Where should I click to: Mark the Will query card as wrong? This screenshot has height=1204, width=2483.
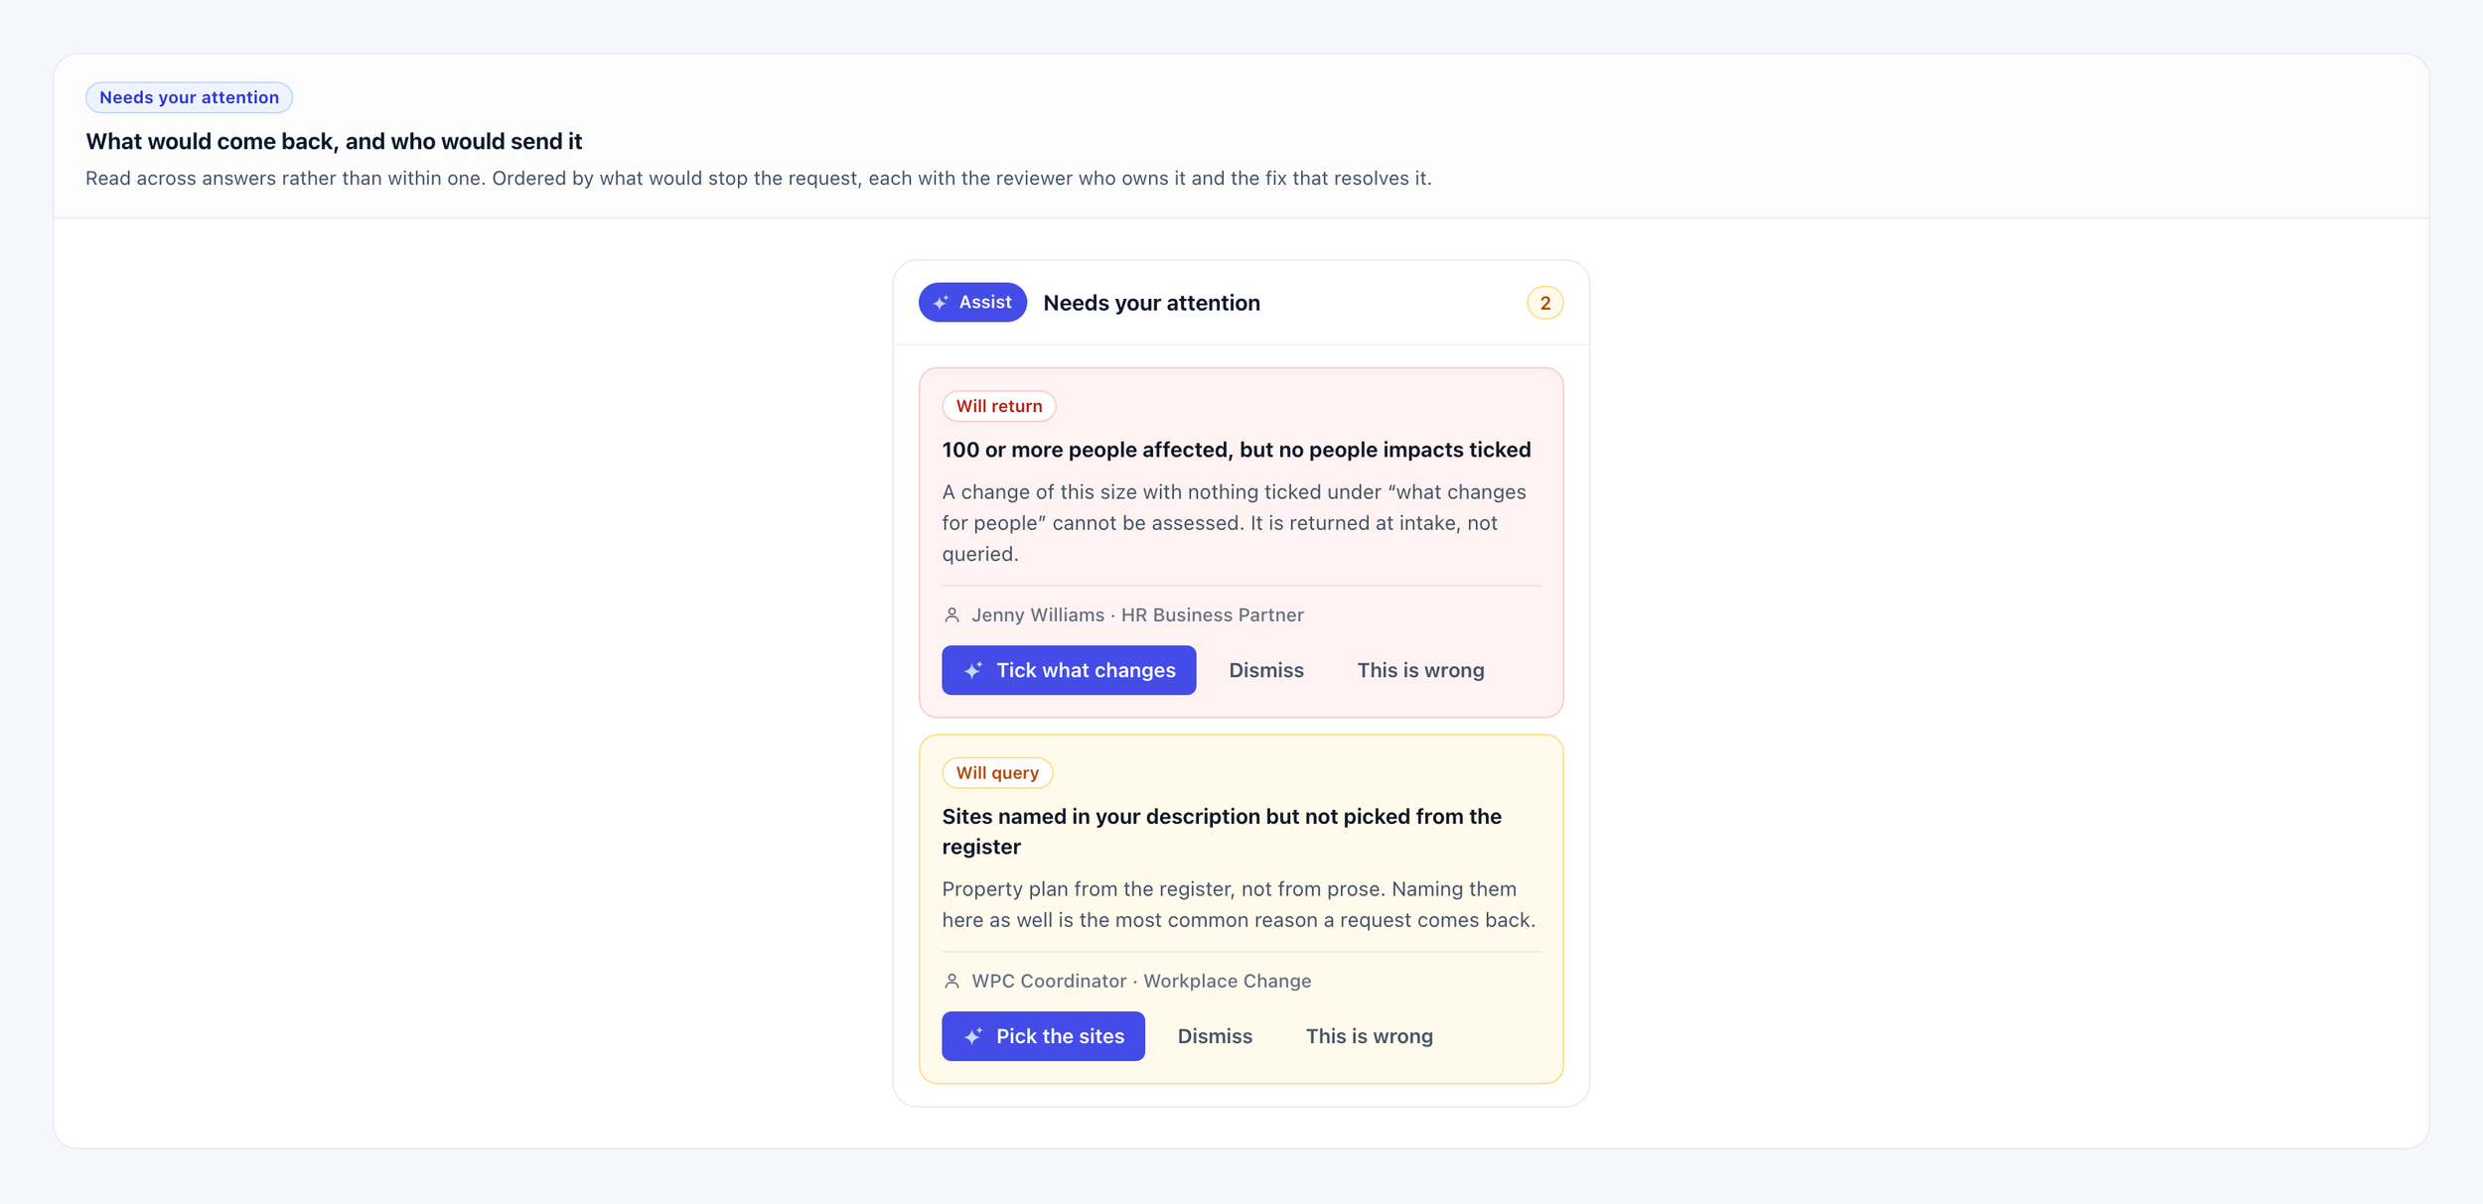1369,1036
